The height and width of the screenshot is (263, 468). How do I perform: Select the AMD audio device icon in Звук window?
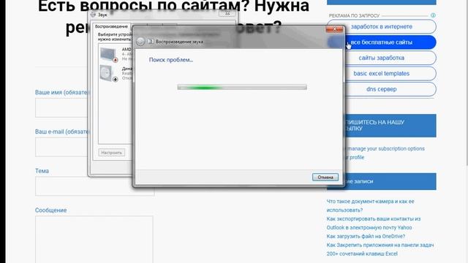pos(109,55)
